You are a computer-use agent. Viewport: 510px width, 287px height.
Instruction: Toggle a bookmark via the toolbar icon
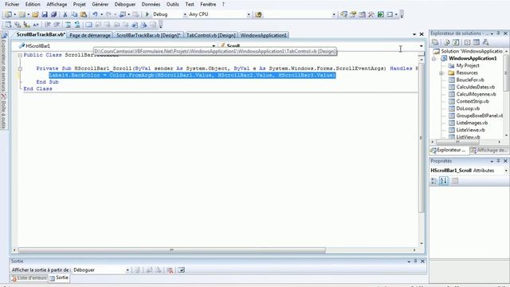click(88, 25)
